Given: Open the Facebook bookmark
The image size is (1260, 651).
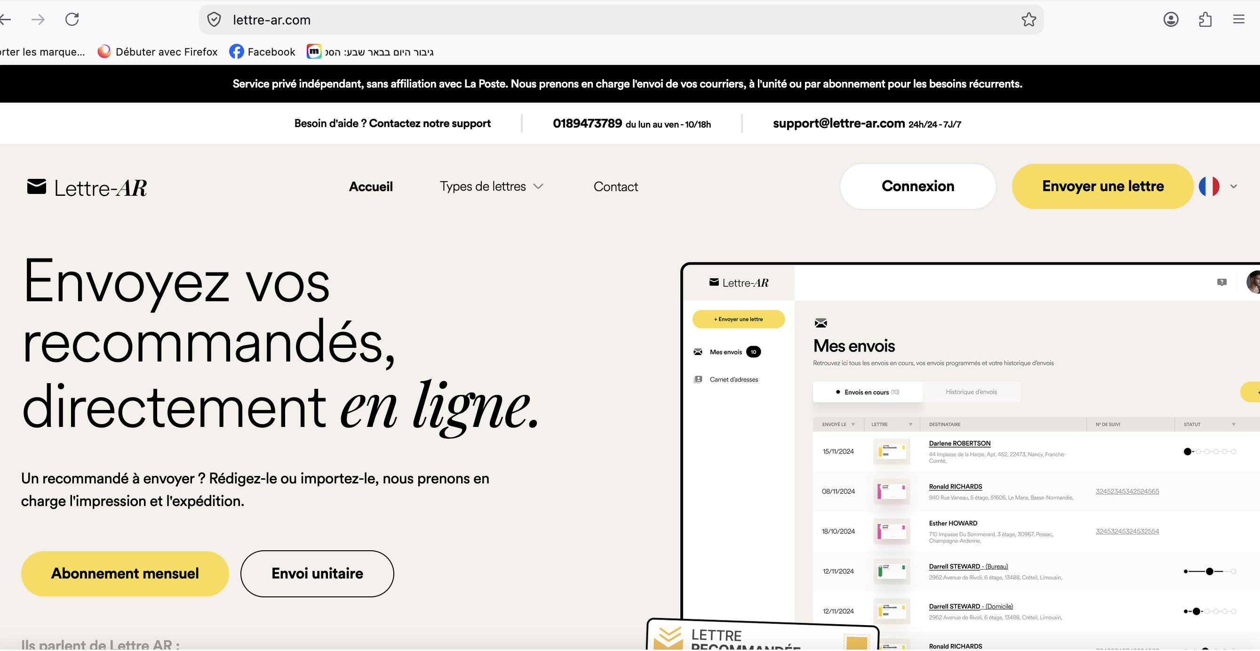Looking at the screenshot, I should tap(262, 52).
